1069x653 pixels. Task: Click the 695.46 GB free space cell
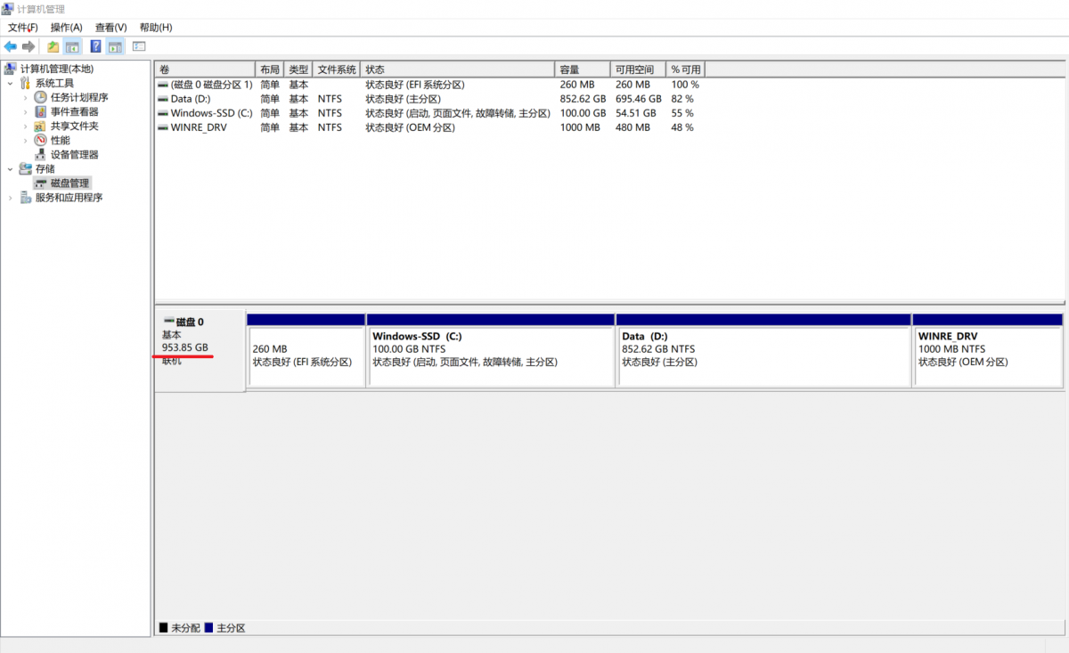[x=639, y=99]
